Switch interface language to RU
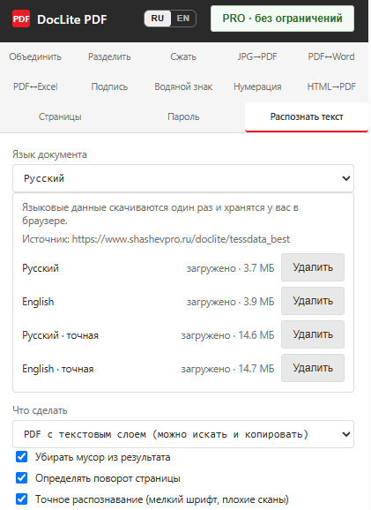 click(158, 19)
